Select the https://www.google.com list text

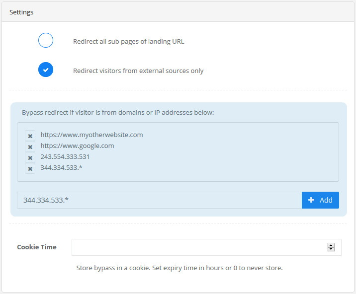coord(77,146)
